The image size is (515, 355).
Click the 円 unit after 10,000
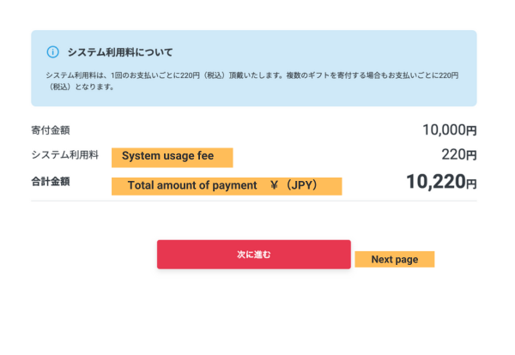click(x=470, y=131)
